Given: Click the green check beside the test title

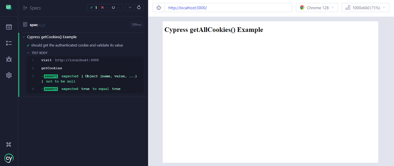Looking at the screenshot, I should click(x=28, y=46).
